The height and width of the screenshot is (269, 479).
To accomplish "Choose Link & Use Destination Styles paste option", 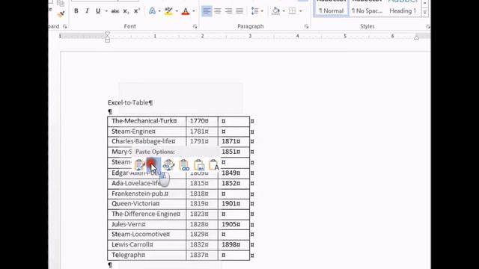I will [183, 164].
